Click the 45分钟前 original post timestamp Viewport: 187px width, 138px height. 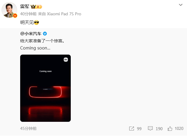(28, 128)
